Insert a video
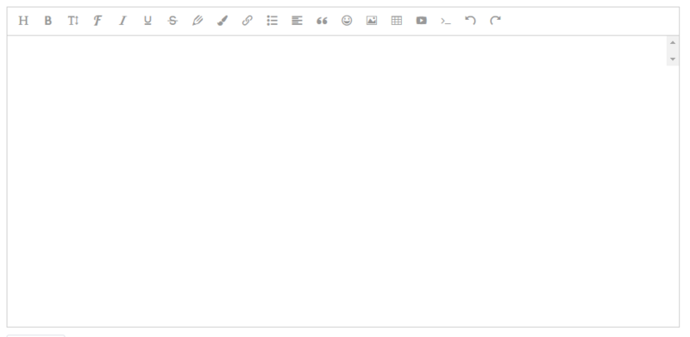The image size is (690, 337). 421,21
